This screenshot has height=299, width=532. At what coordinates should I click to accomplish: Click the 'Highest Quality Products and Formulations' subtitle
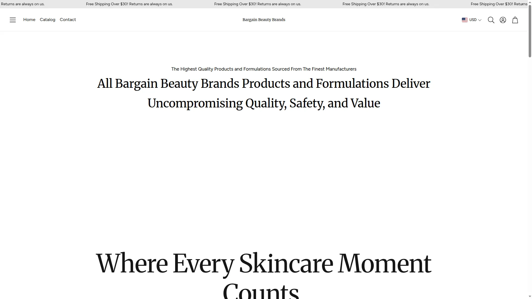[264, 69]
